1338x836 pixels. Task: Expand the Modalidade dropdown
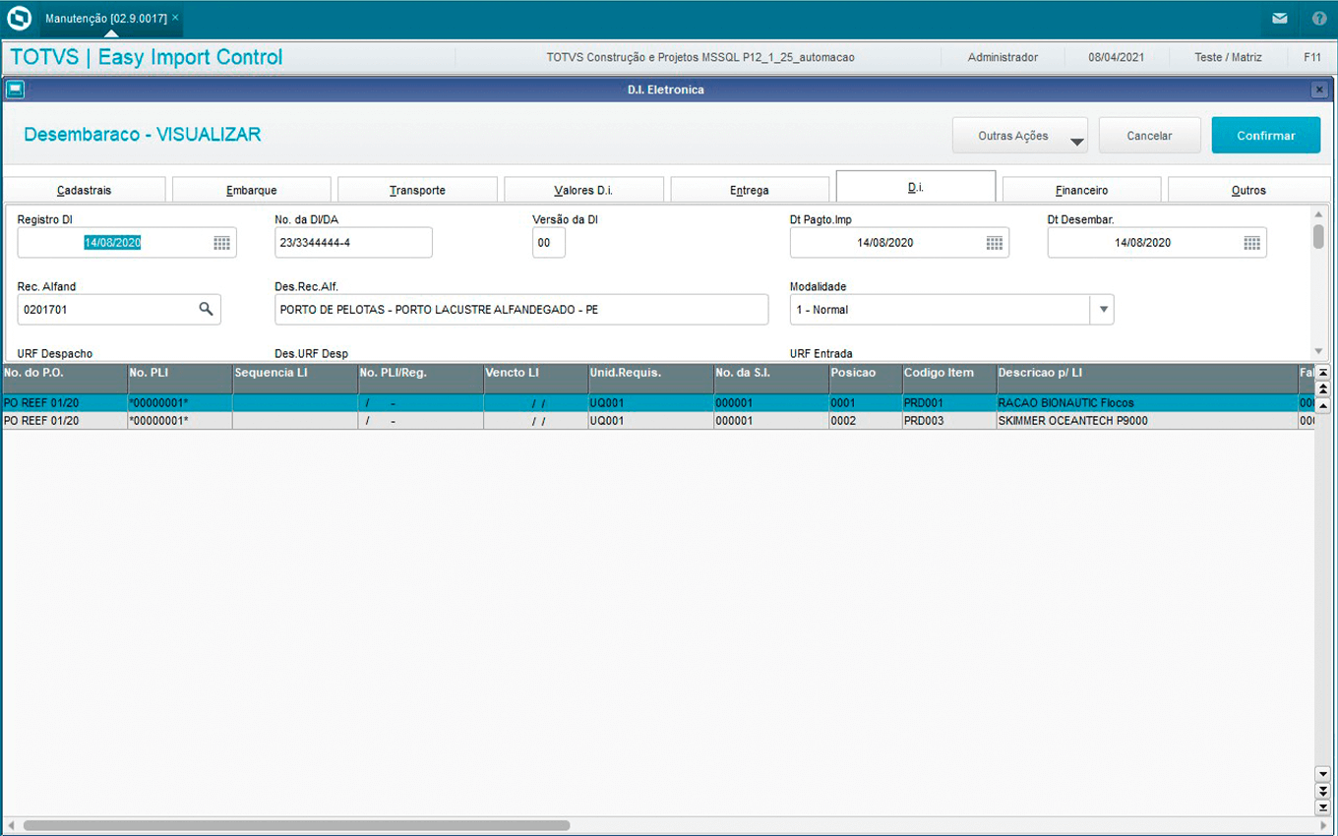click(x=1103, y=310)
